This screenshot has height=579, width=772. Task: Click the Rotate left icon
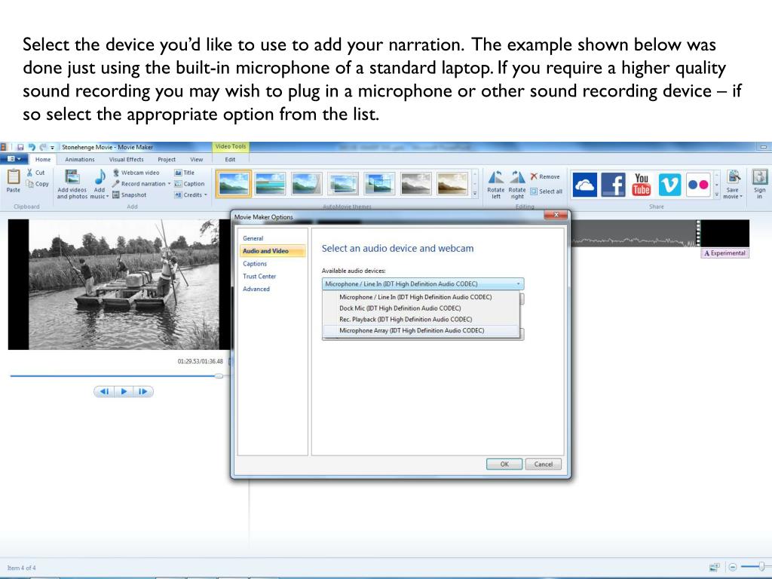point(495,177)
